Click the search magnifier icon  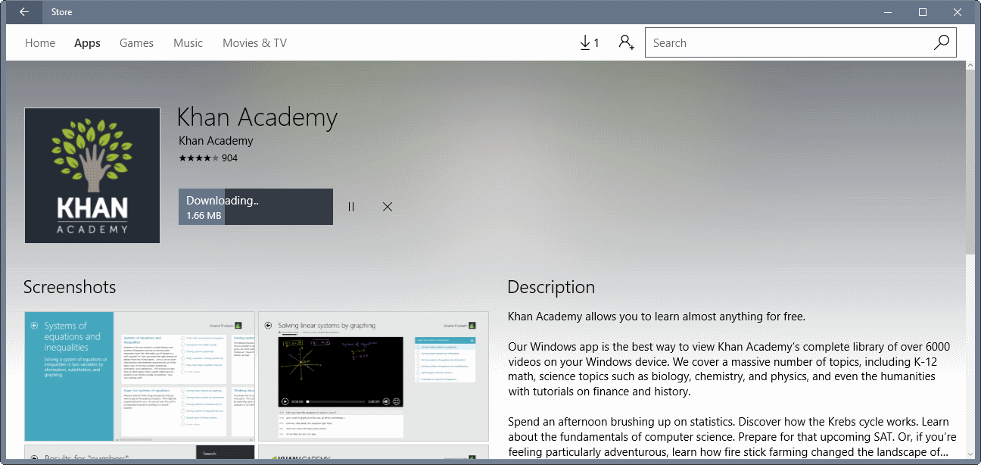coord(941,42)
